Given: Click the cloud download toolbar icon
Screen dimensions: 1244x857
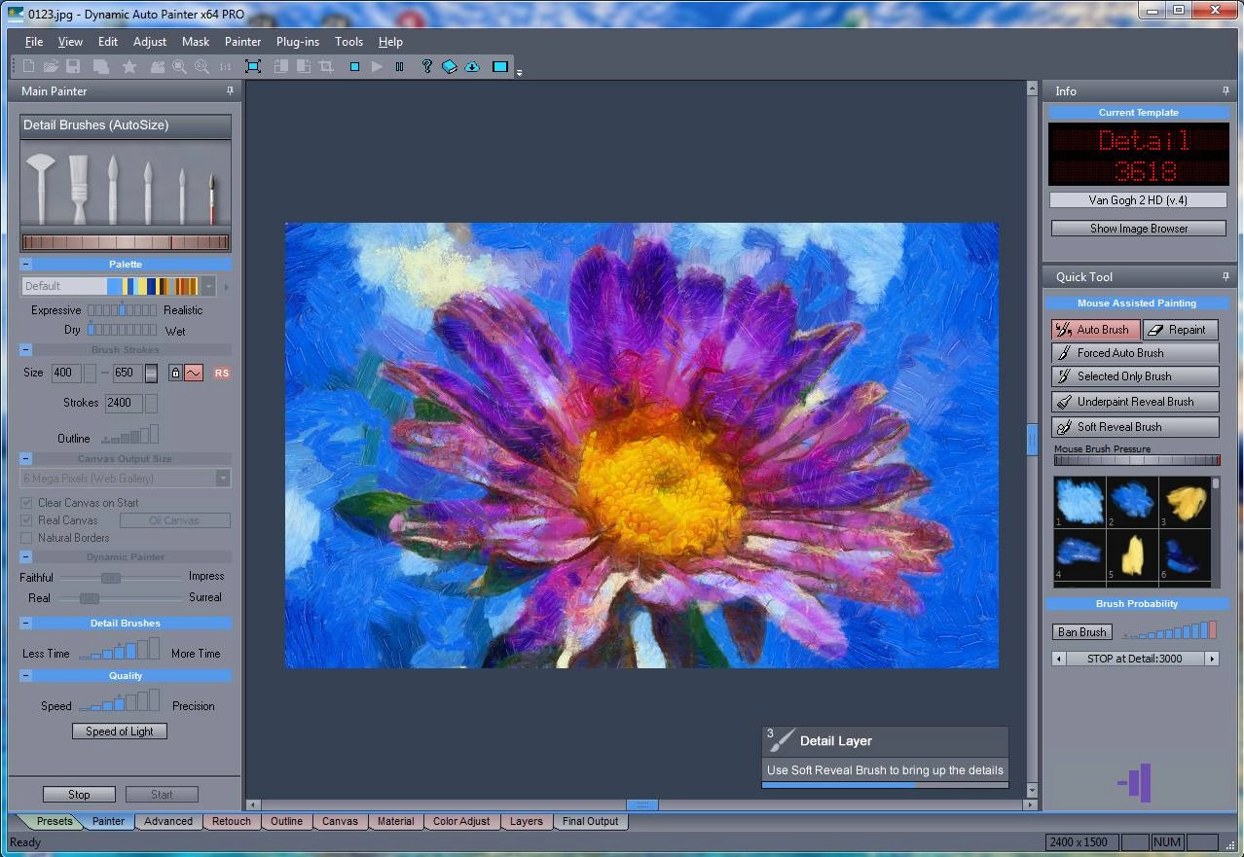Looking at the screenshot, I should 472,66.
